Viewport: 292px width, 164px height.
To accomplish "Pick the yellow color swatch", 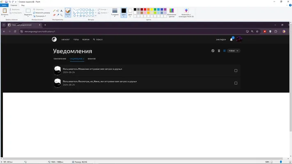I will tap(152, 9).
